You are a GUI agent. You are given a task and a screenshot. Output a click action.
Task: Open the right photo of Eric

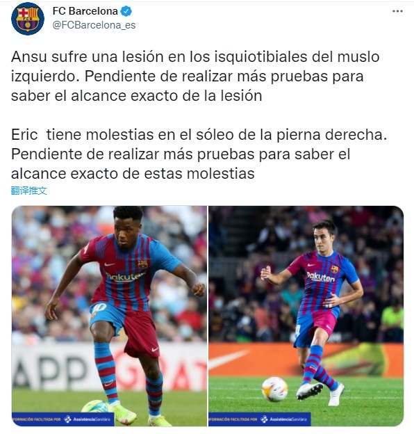click(x=306, y=316)
